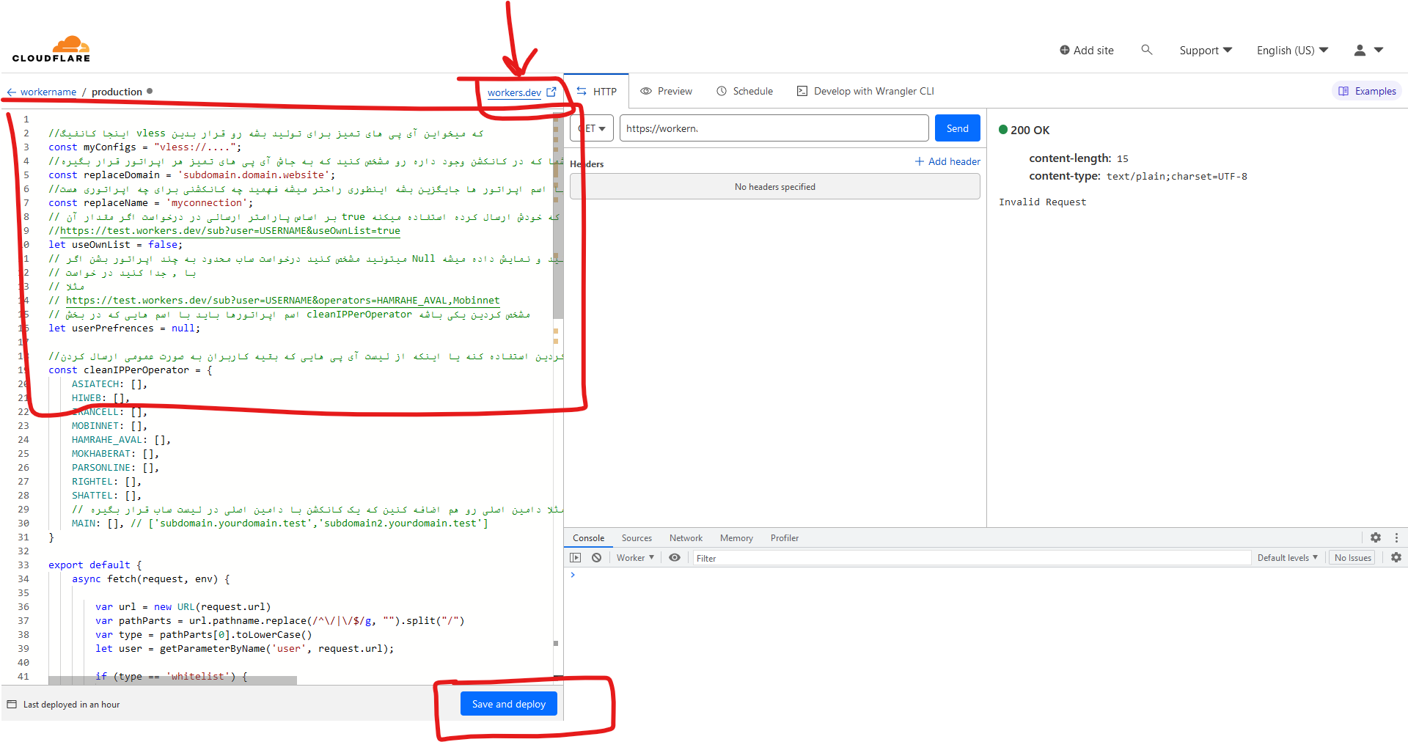Click the DevTools three-dot menu icon
1408x742 pixels.
pyautogui.click(x=1396, y=537)
